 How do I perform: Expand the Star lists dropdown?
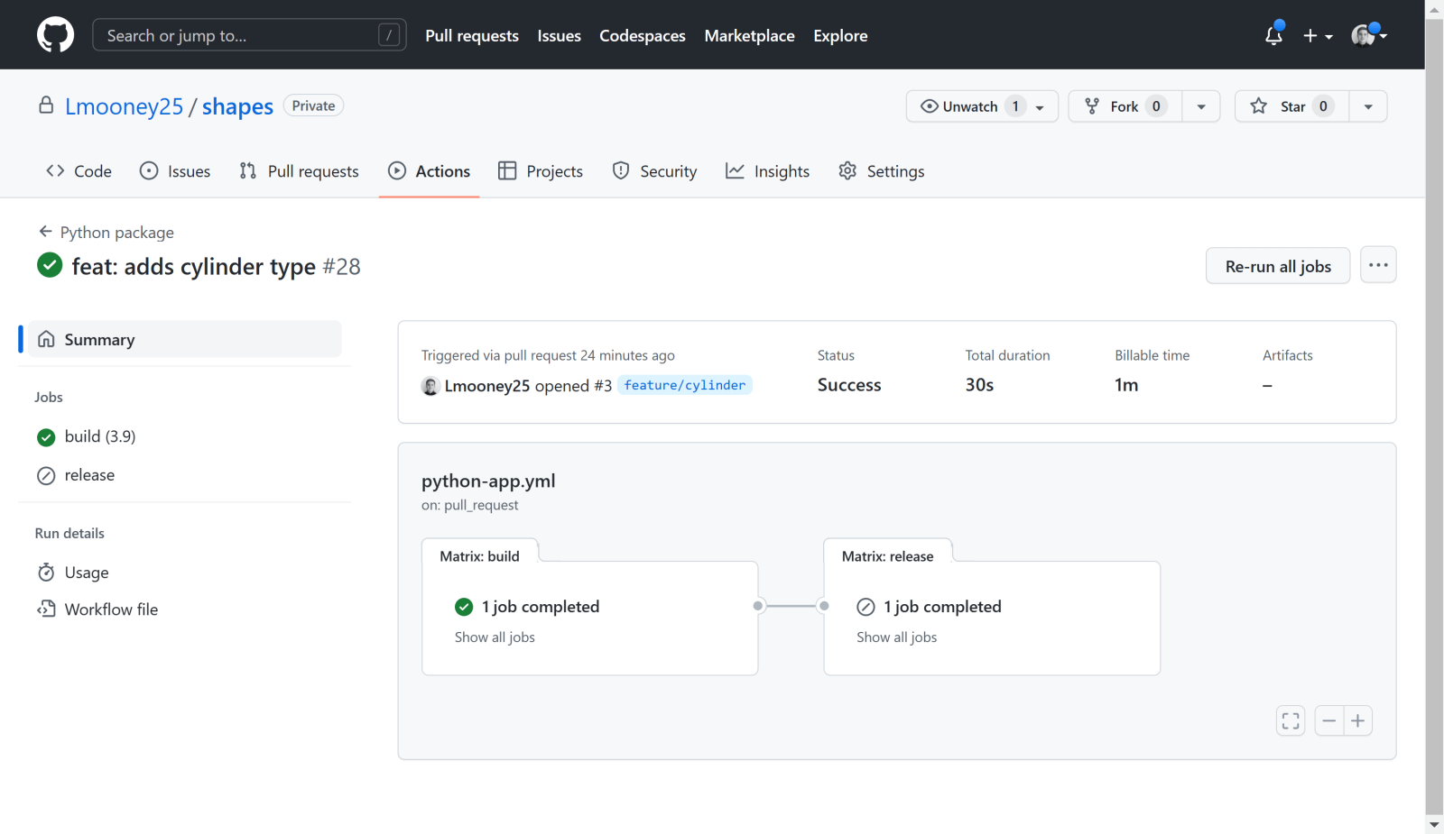pos(1368,106)
